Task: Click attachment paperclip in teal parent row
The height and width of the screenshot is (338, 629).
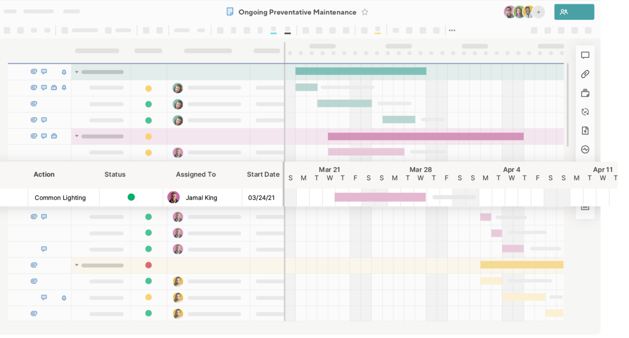Action: tap(34, 72)
